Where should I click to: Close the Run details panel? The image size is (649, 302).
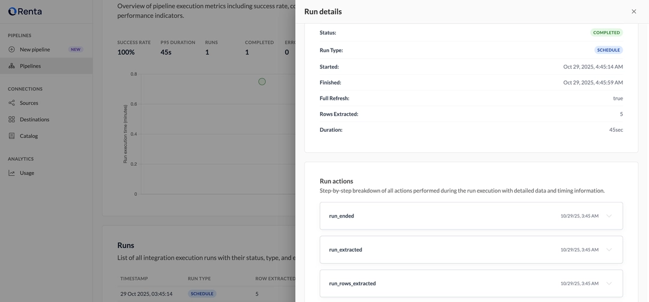click(633, 11)
